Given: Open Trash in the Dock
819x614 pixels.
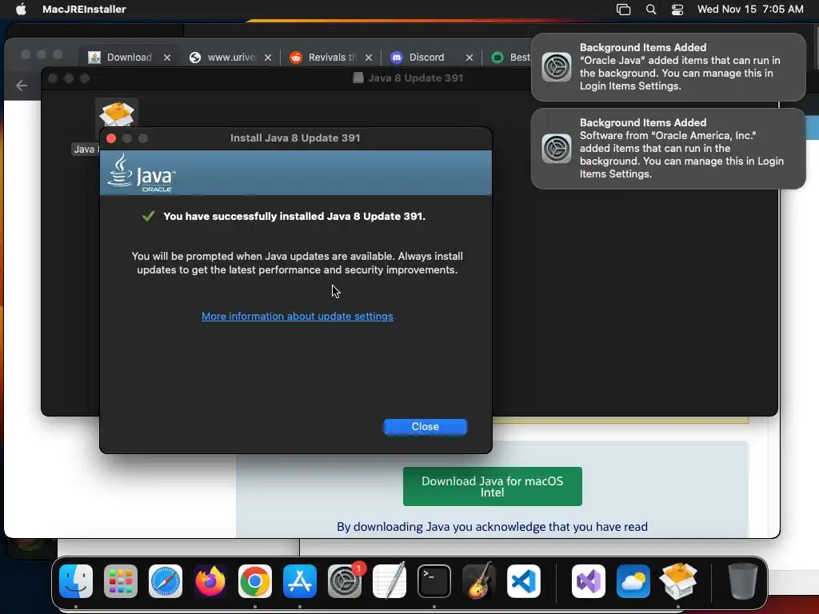Looking at the screenshot, I should [x=742, y=581].
